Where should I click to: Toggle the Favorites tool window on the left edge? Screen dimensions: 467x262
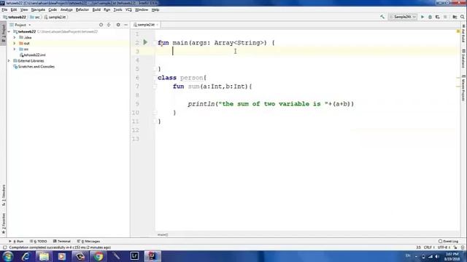click(x=3, y=223)
